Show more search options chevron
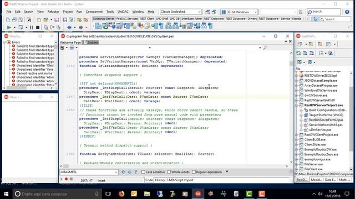This screenshot has height=199, width=355. [x=227, y=172]
